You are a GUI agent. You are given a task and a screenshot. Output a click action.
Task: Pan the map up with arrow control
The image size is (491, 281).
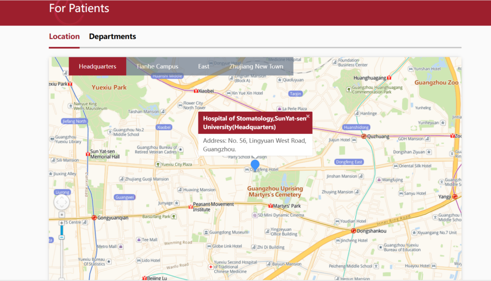(62, 198)
